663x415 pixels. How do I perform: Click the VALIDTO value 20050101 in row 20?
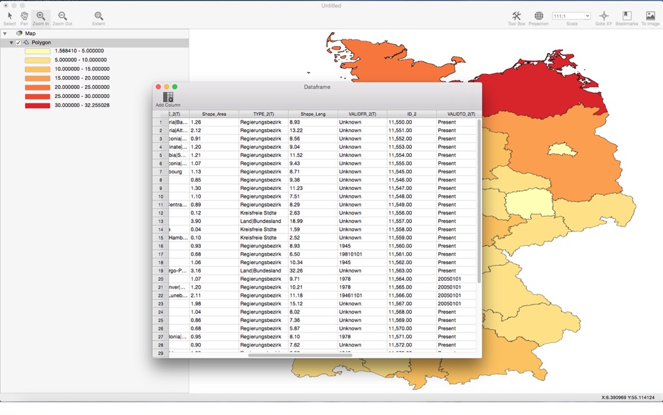(x=456, y=279)
